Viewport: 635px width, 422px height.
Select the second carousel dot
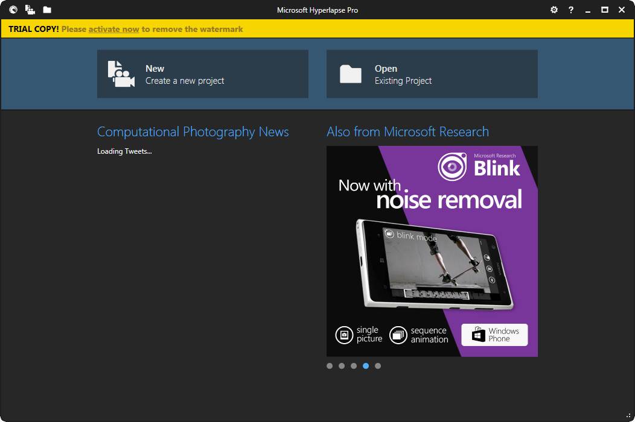[342, 366]
